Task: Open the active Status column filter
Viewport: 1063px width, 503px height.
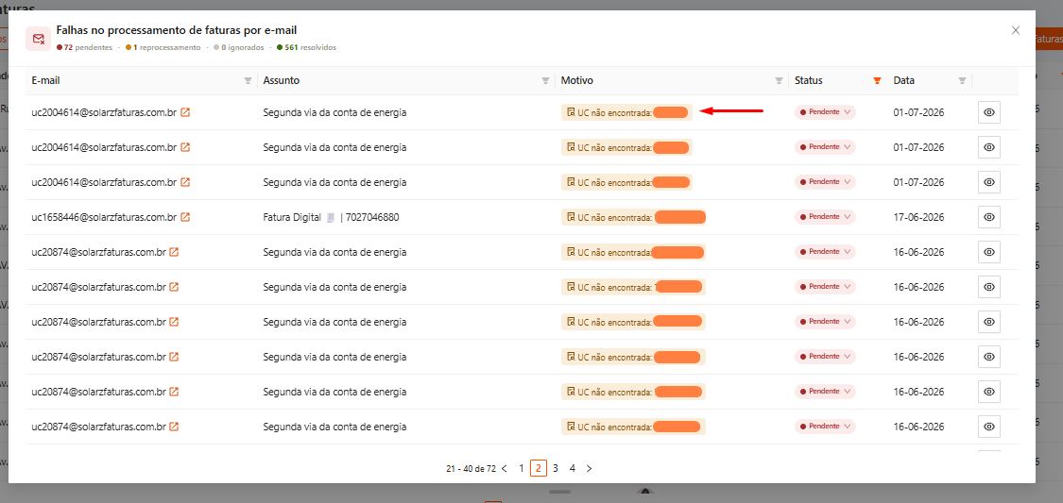Action: pyautogui.click(x=877, y=80)
